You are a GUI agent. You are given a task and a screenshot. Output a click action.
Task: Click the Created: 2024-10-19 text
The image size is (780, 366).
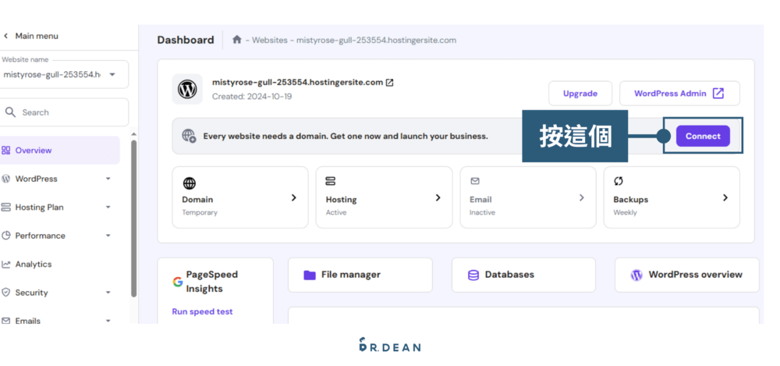(252, 97)
